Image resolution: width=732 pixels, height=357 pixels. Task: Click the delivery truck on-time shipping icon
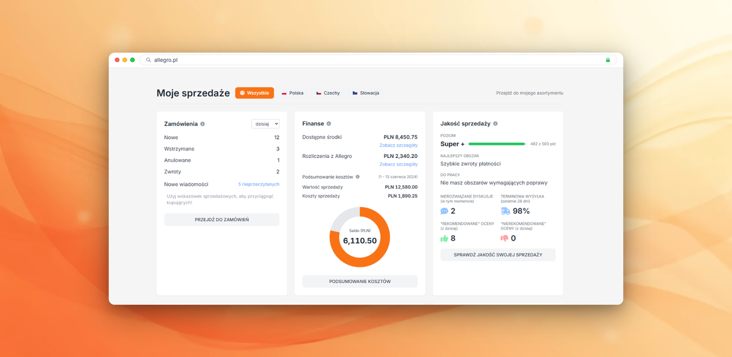[506, 211]
